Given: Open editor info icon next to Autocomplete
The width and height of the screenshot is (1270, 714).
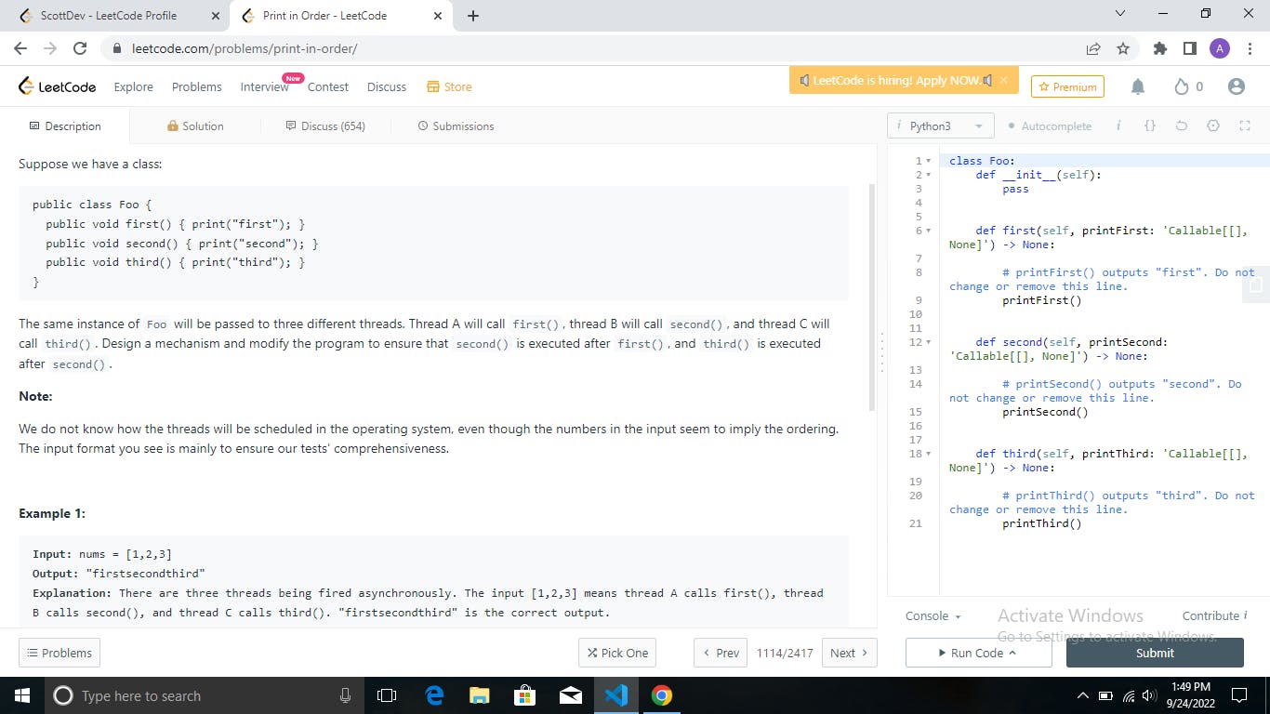Looking at the screenshot, I should point(1118,126).
